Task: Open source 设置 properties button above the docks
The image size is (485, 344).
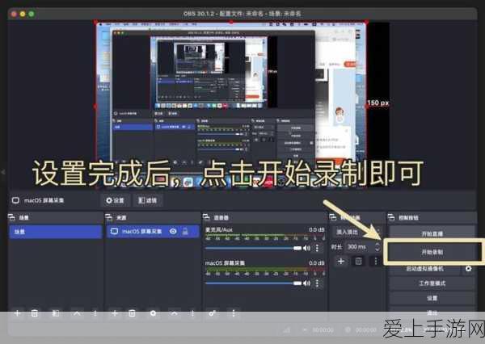Action: [115, 200]
